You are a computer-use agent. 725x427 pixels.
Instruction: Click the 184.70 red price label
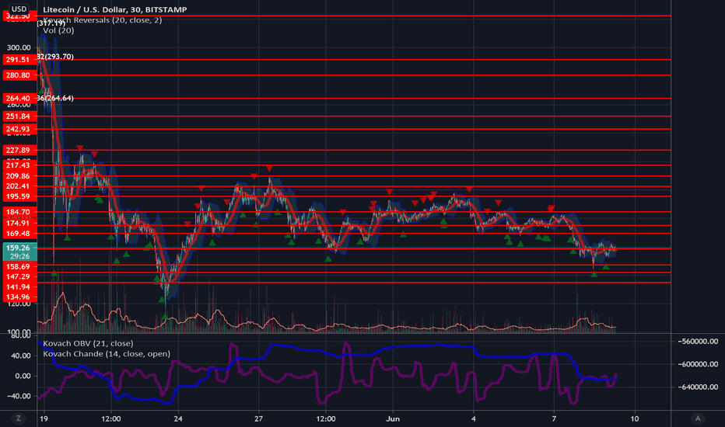click(19, 213)
